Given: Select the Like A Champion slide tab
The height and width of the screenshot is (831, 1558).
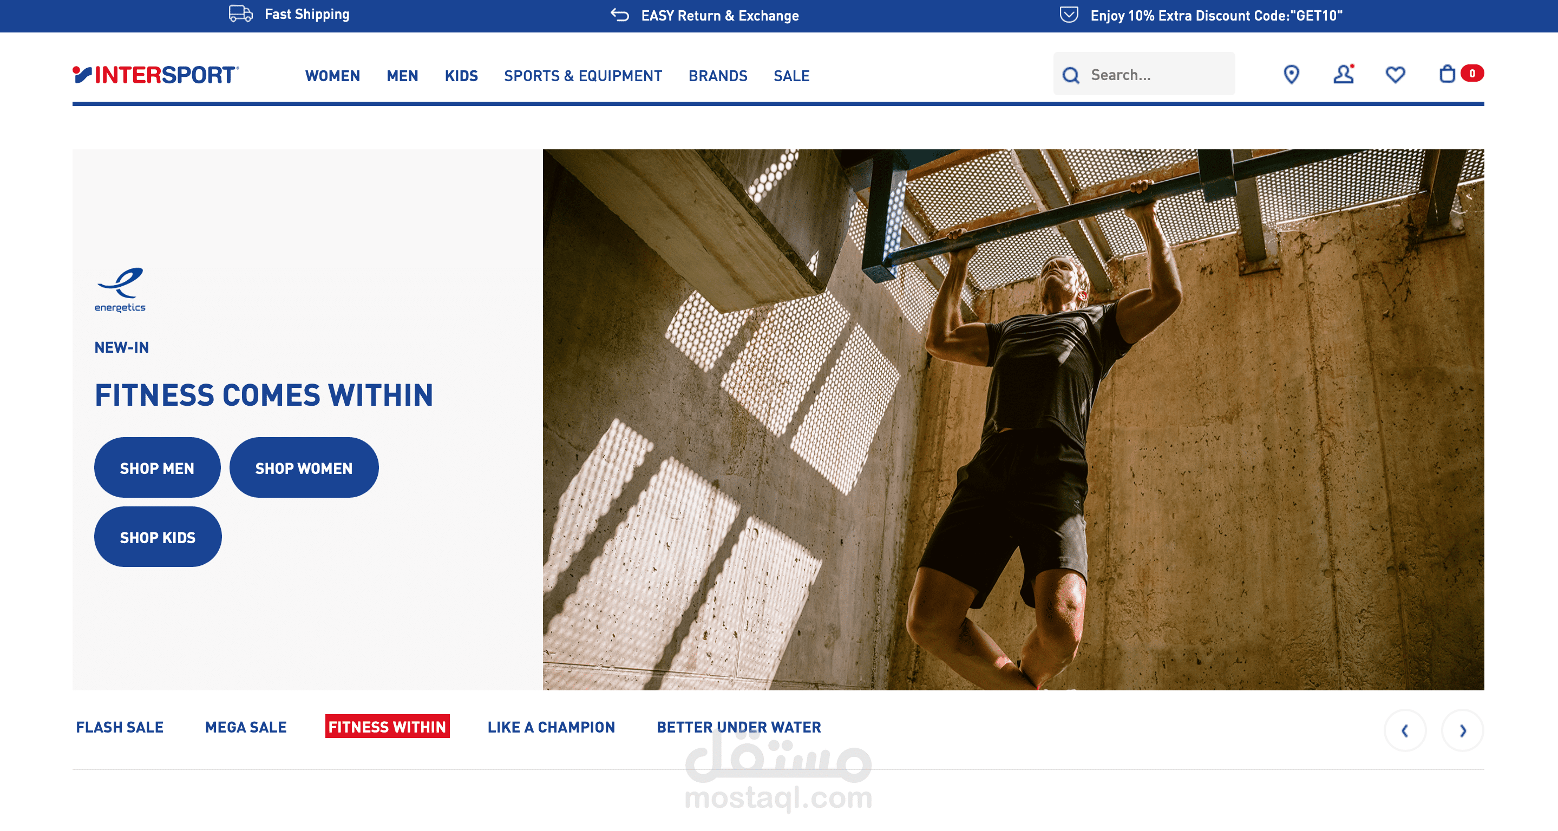Looking at the screenshot, I should click(x=551, y=727).
